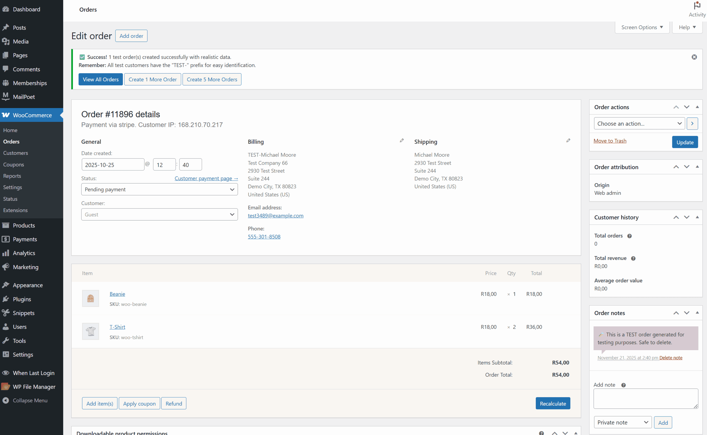Collapse the Customer history panel
The width and height of the screenshot is (707, 435).
tap(698, 217)
